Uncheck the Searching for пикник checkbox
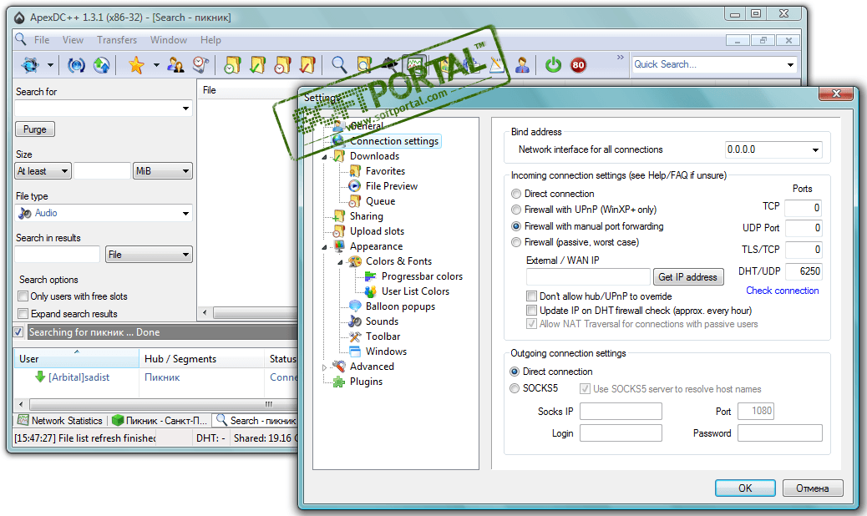 point(19,332)
